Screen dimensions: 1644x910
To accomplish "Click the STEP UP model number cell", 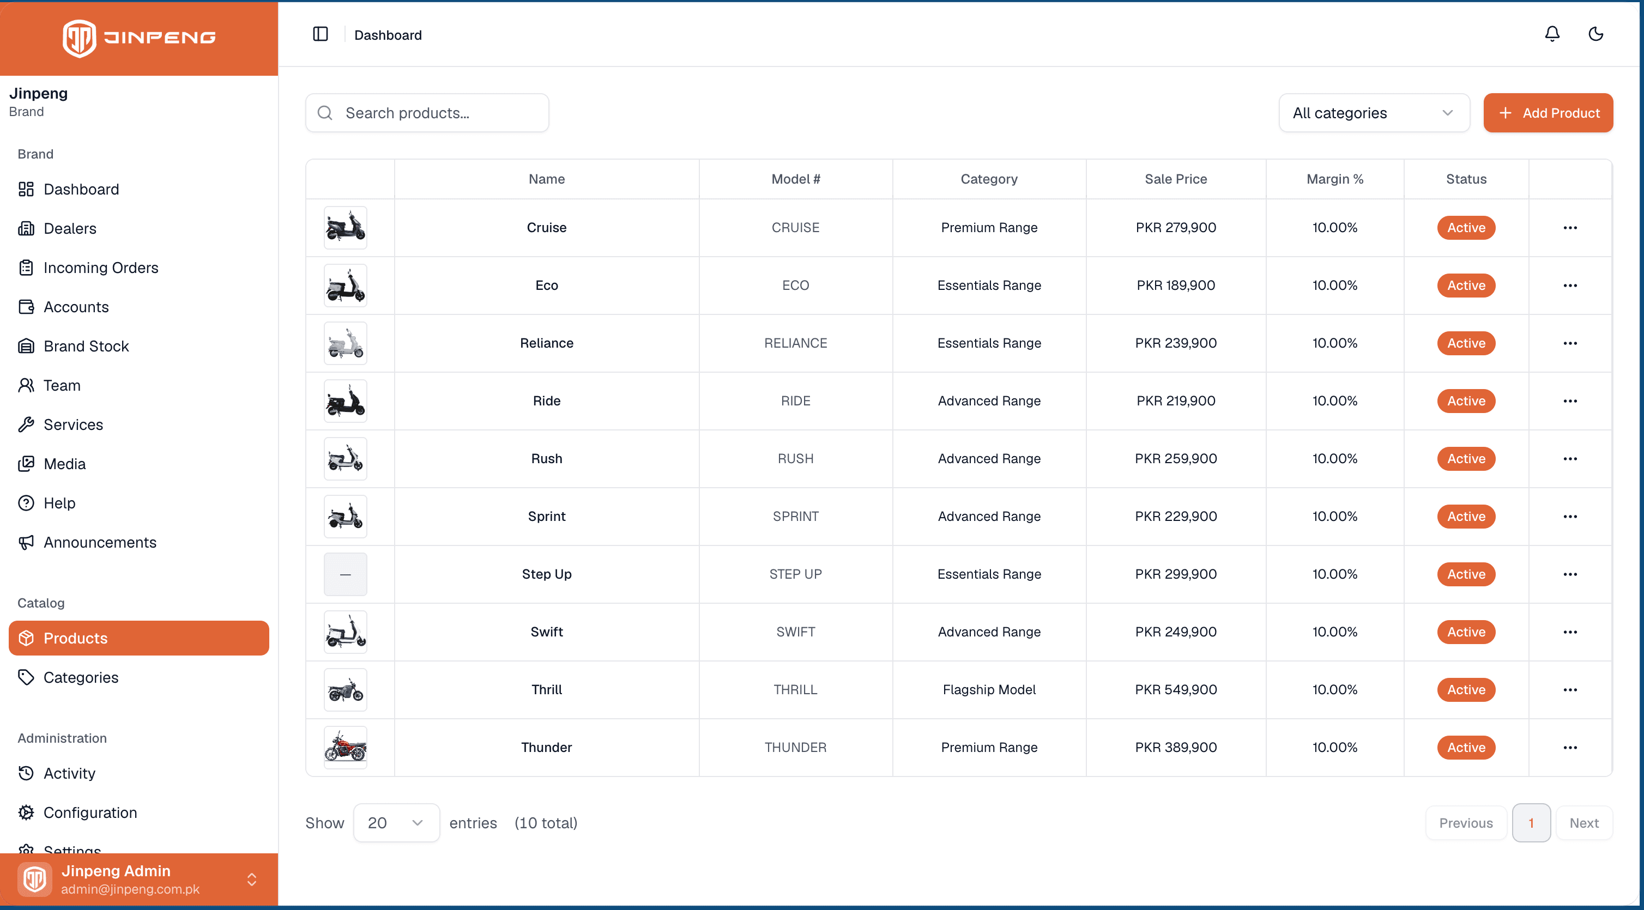I will [x=795, y=574].
